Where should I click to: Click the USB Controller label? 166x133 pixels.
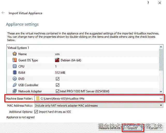point(28,85)
